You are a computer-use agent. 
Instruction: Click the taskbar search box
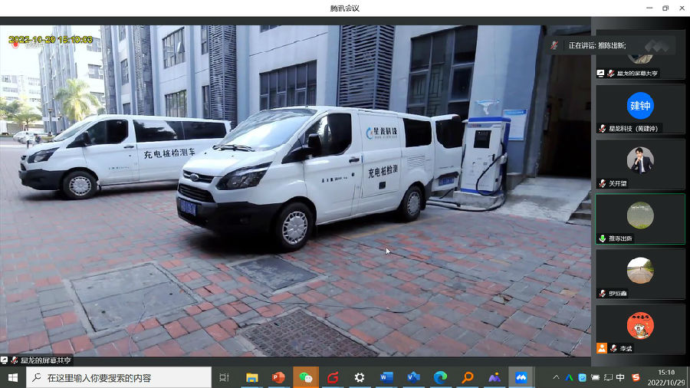[x=119, y=377]
